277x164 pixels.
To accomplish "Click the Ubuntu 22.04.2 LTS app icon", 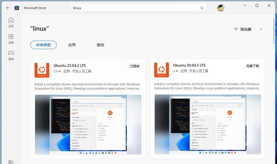I will (42, 70).
